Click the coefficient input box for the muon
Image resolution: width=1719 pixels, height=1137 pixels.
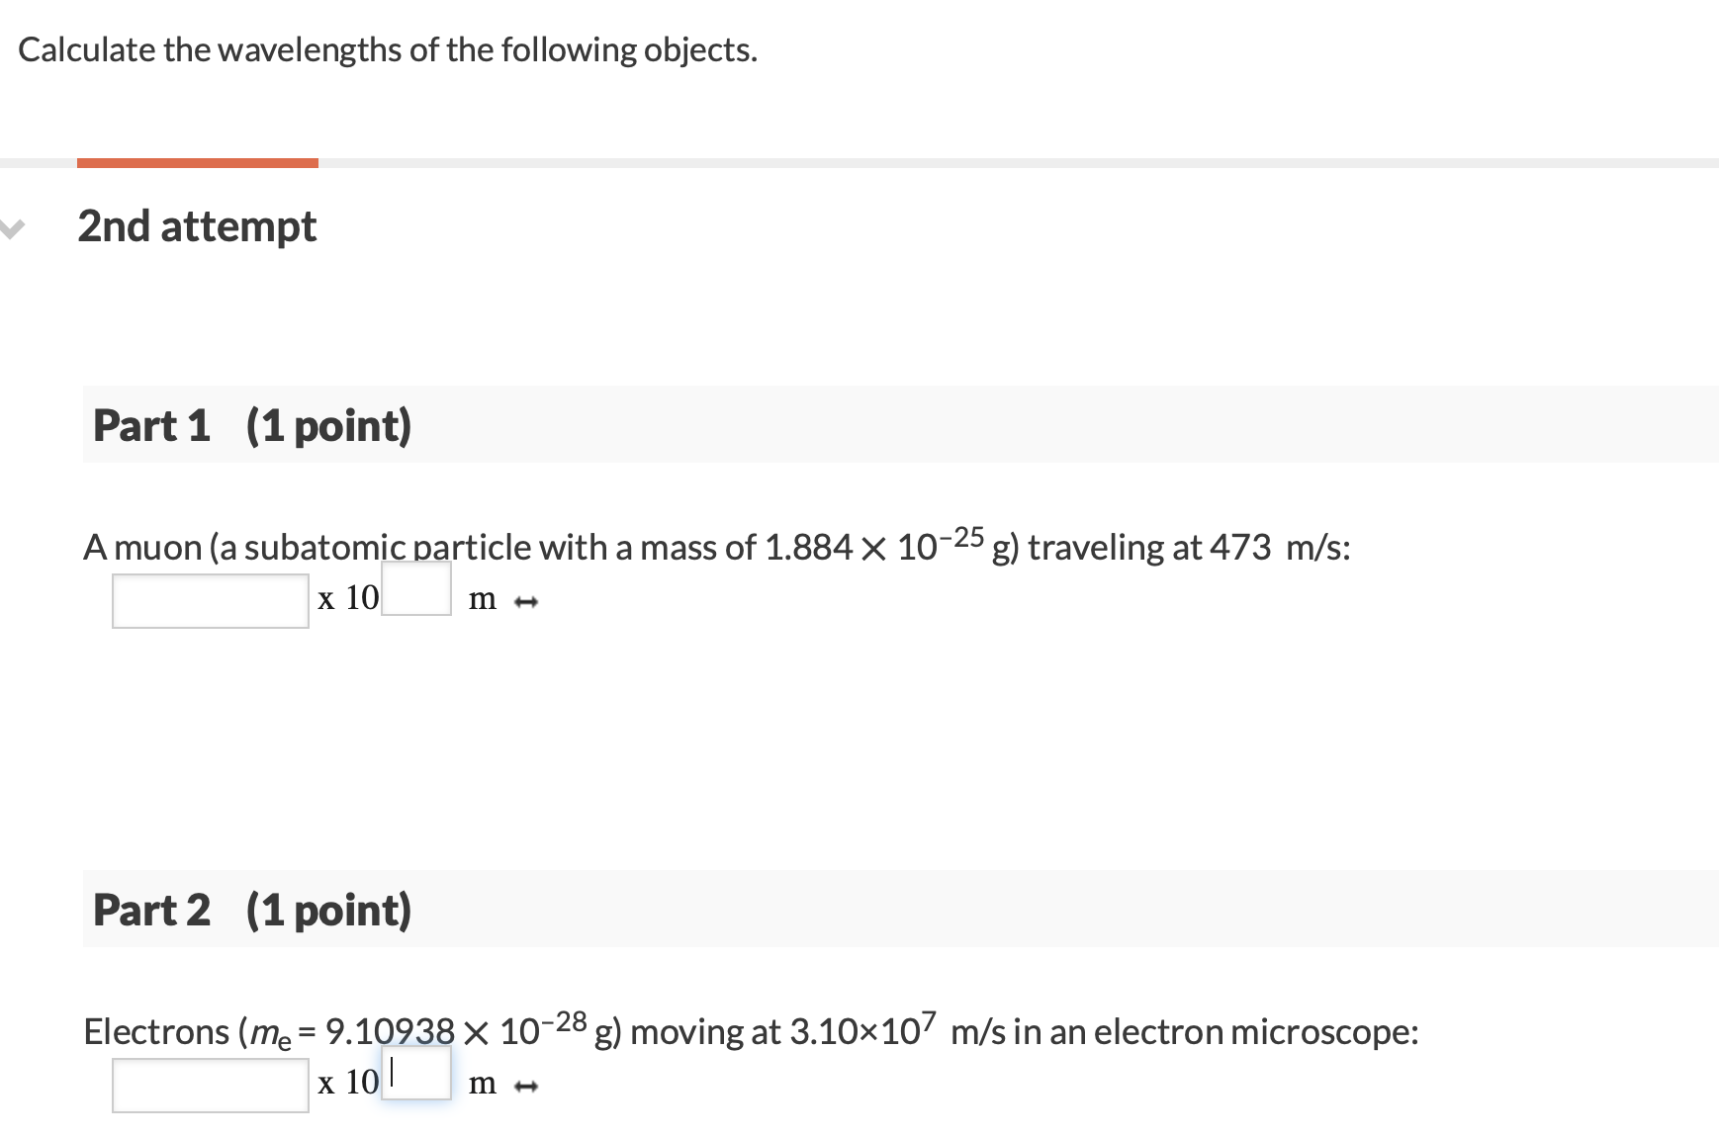pos(210,600)
